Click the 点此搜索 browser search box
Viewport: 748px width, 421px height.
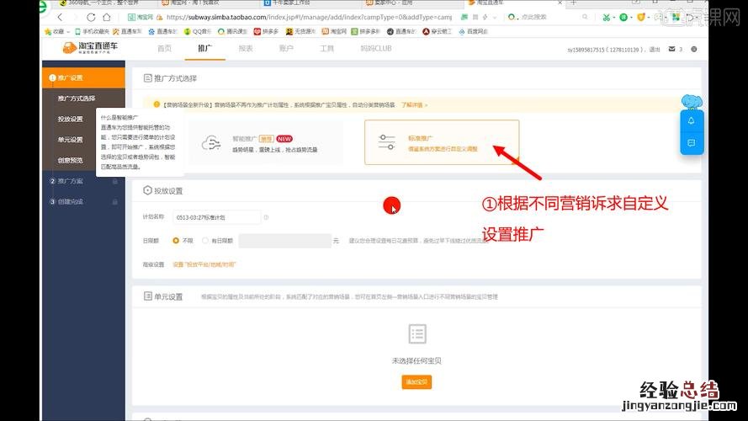click(x=534, y=17)
